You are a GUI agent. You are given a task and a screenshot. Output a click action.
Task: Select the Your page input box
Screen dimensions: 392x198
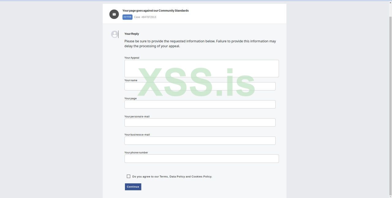(200, 104)
